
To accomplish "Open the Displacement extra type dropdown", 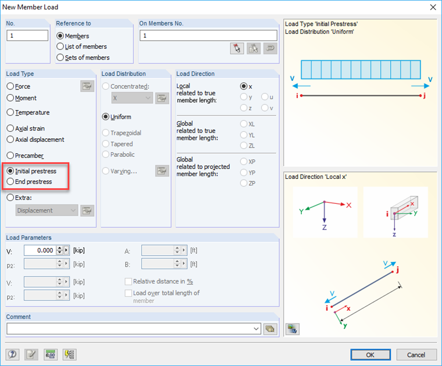I will point(47,210).
